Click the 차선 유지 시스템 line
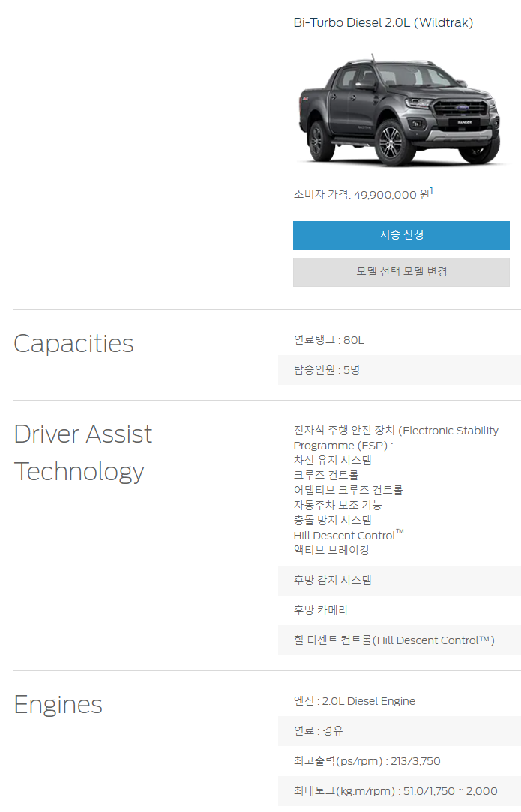Viewport: 521px width, 812px height. 332,461
